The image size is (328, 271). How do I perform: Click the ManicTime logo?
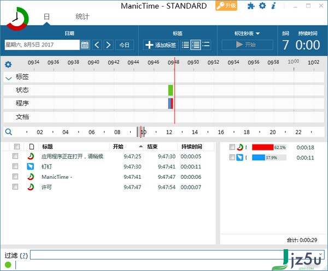pyautogui.click(x=17, y=19)
